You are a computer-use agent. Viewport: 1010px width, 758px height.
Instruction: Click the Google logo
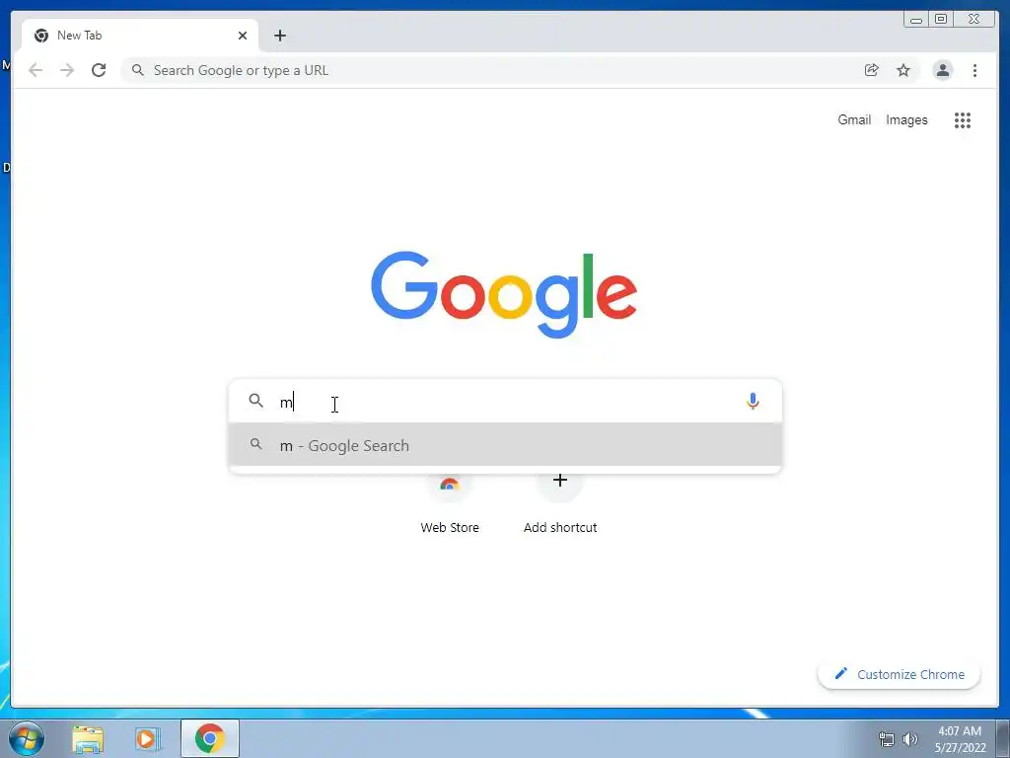(504, 294)
